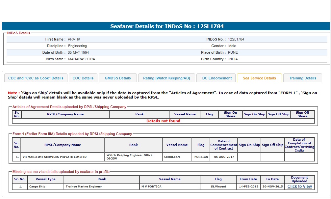This screenshot has height=199, width=331.
Task: Go to the DC Endorsement tab
Action: [x=217, y=78]
